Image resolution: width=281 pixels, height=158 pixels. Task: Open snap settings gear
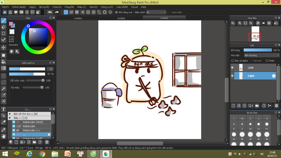coord(110,12)
